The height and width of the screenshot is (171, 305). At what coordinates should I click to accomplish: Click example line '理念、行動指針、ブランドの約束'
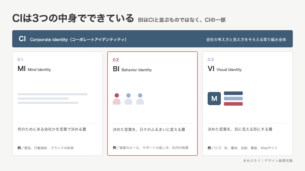[x=49, y=148]
